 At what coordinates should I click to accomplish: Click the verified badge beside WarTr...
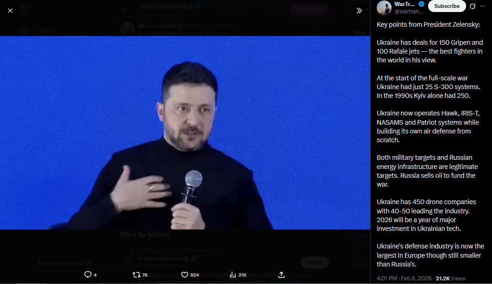coord(421,4)
